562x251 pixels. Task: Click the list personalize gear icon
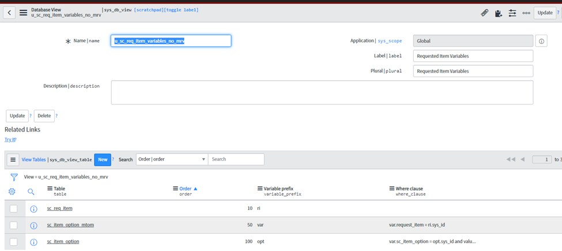[x=12, y=192]
